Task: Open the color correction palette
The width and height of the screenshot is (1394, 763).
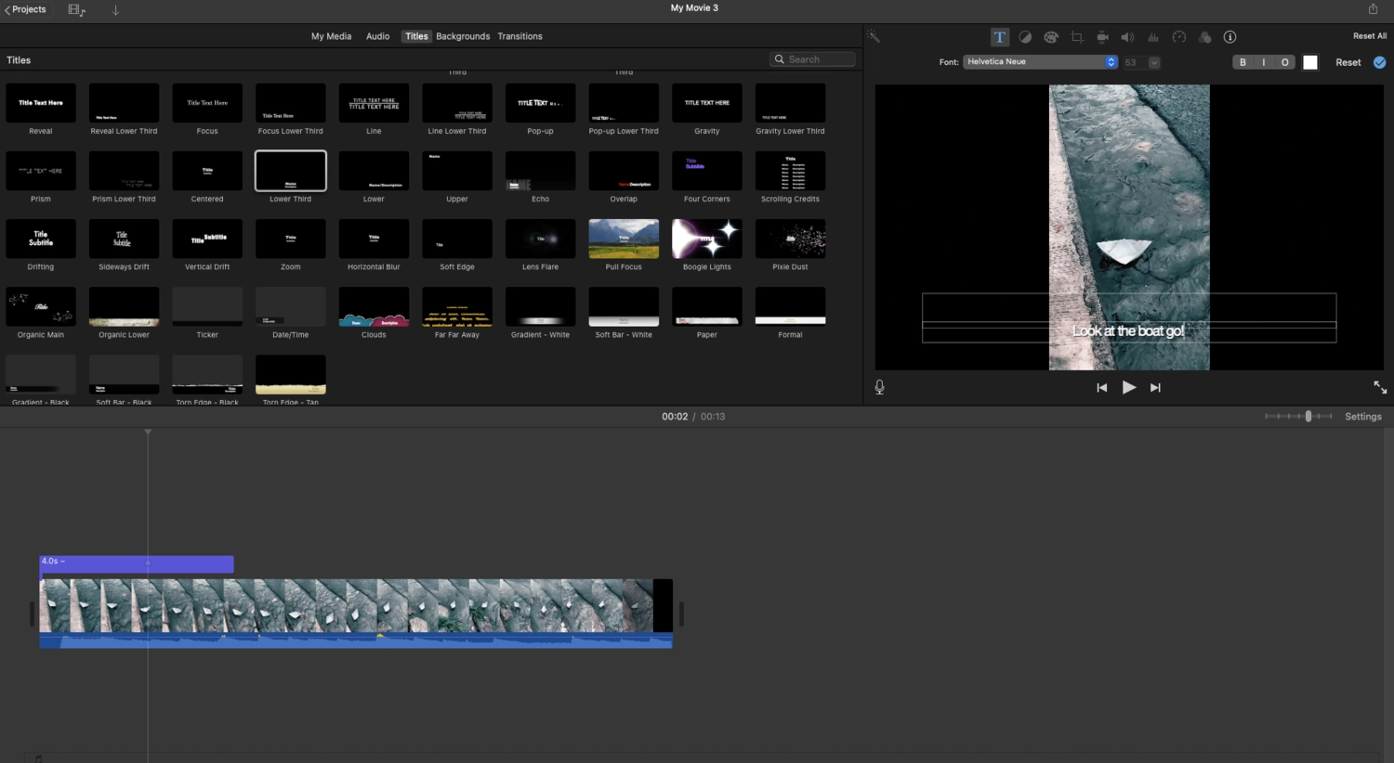Action: pyautogui.click(x=1051, y=37)
